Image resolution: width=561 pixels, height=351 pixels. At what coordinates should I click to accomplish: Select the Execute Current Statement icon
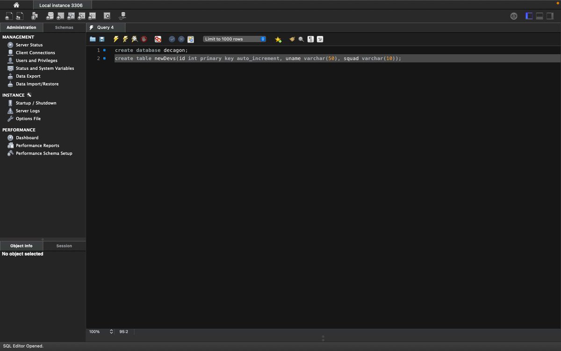click(x=125, y=39)
